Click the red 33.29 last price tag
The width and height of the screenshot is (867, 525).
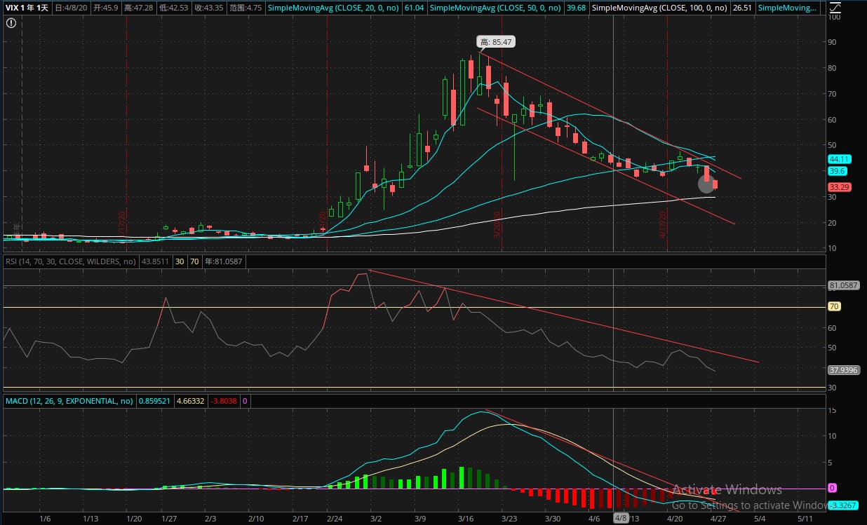839,187
